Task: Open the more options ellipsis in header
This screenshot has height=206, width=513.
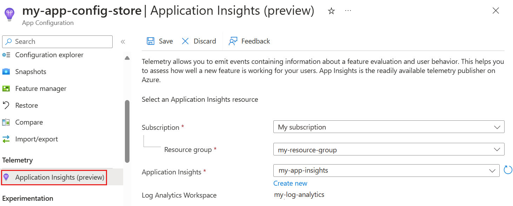Action: coord(348,11)
